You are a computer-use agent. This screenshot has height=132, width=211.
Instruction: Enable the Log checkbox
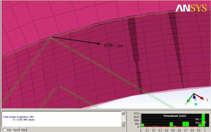[4, 130]
